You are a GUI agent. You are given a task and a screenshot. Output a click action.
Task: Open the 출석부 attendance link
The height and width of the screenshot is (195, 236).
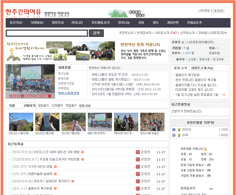pyautogui.click(x=181, y=59)
